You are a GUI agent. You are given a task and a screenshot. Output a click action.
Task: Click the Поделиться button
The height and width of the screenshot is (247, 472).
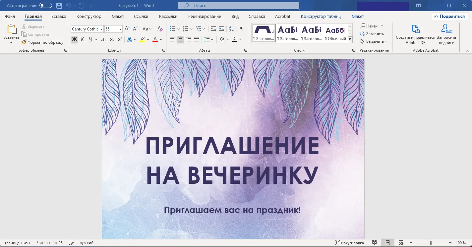click(x=449, y=16)
